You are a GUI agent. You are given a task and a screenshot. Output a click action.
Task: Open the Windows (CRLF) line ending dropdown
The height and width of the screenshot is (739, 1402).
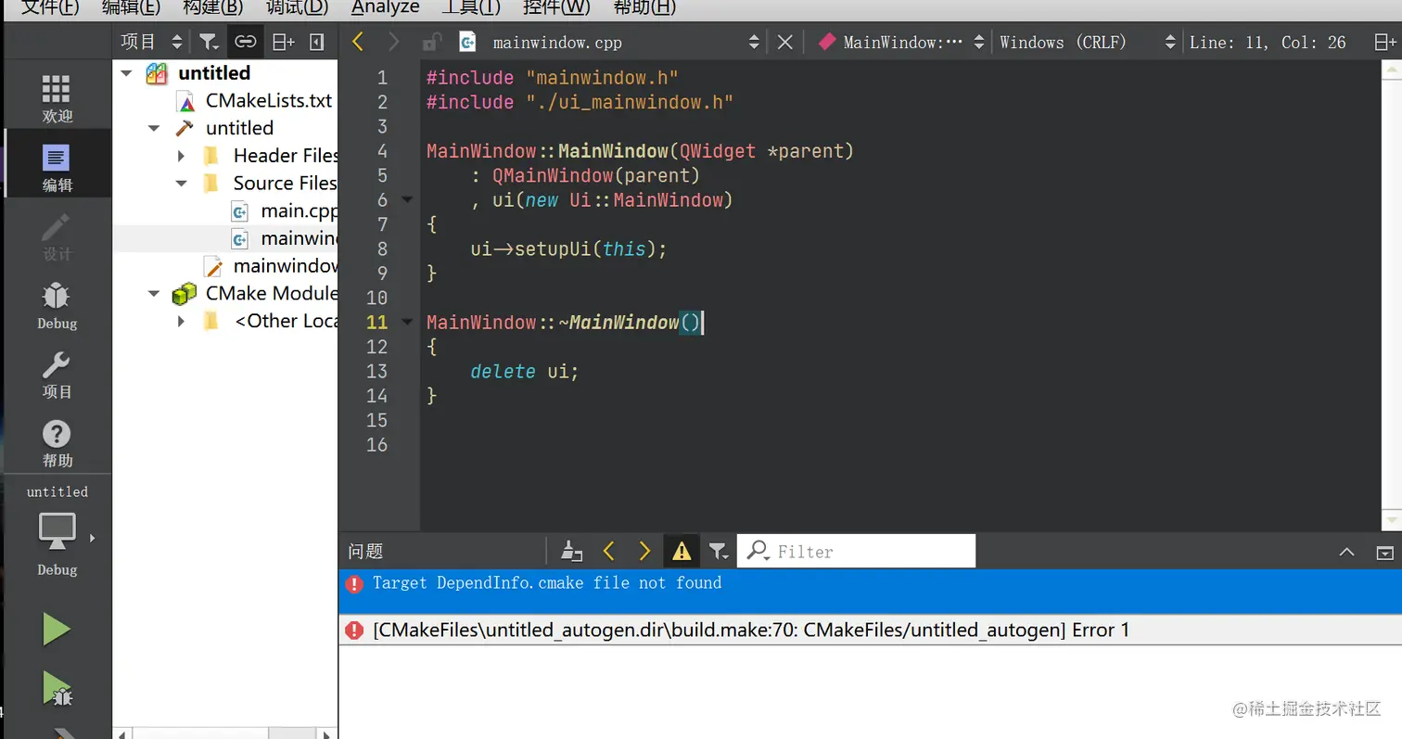[1088, 42]
